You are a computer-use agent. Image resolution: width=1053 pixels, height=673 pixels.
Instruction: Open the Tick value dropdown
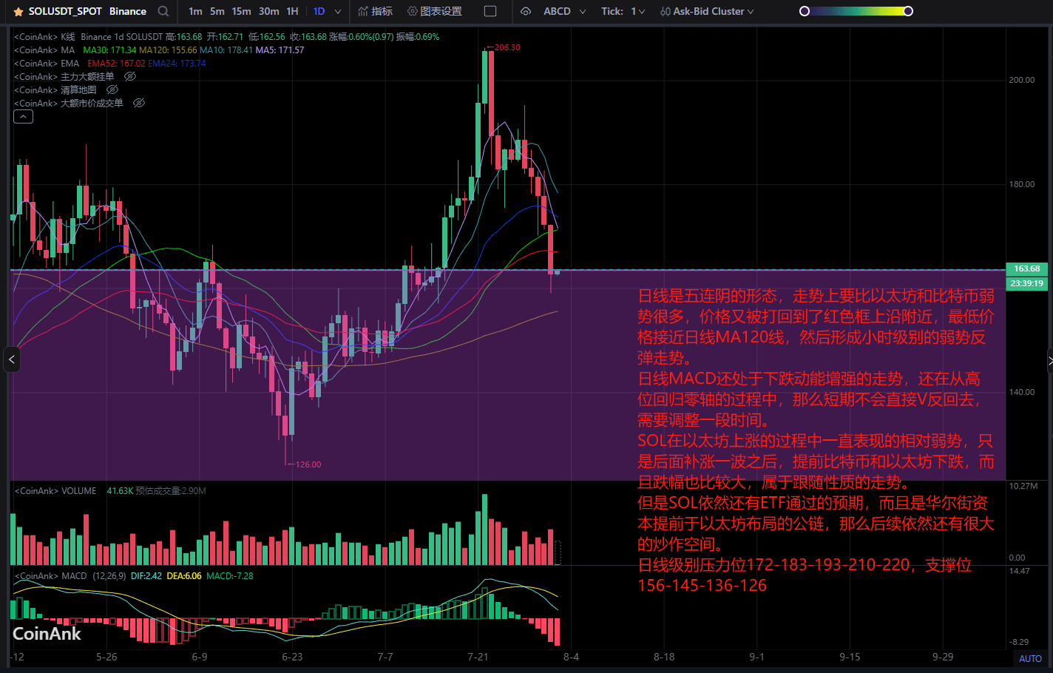638,12
